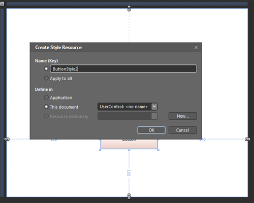This screenshot has width=254, height=203.
Task: Click into the ButtonStyle2 name field
Action: (x=123, y=69)
